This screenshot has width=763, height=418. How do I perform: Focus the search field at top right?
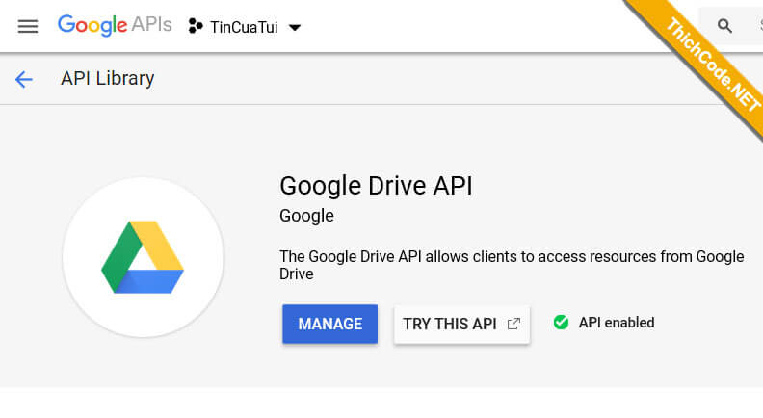coord(731,26)
